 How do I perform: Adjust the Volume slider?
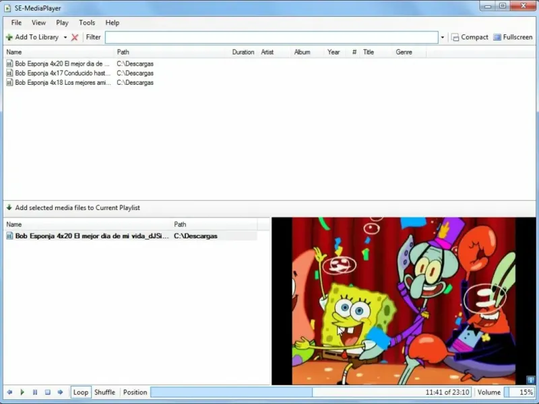click(519, 393)
